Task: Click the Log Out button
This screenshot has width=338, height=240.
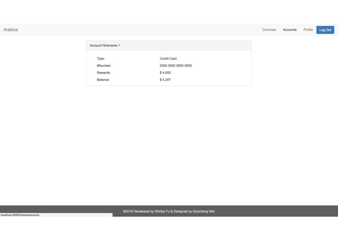Action: [325, 30]
